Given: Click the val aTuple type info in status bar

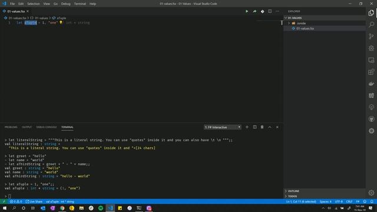Looking at the screenshot, I should pyautogui.click(x=60, y=201).
